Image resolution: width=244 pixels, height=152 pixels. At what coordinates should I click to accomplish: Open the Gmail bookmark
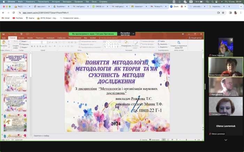[x=6, y=18]
